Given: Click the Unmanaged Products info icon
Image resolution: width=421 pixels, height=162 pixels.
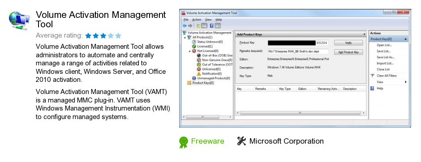Looking at the screenshot, I should coord(194,78).
